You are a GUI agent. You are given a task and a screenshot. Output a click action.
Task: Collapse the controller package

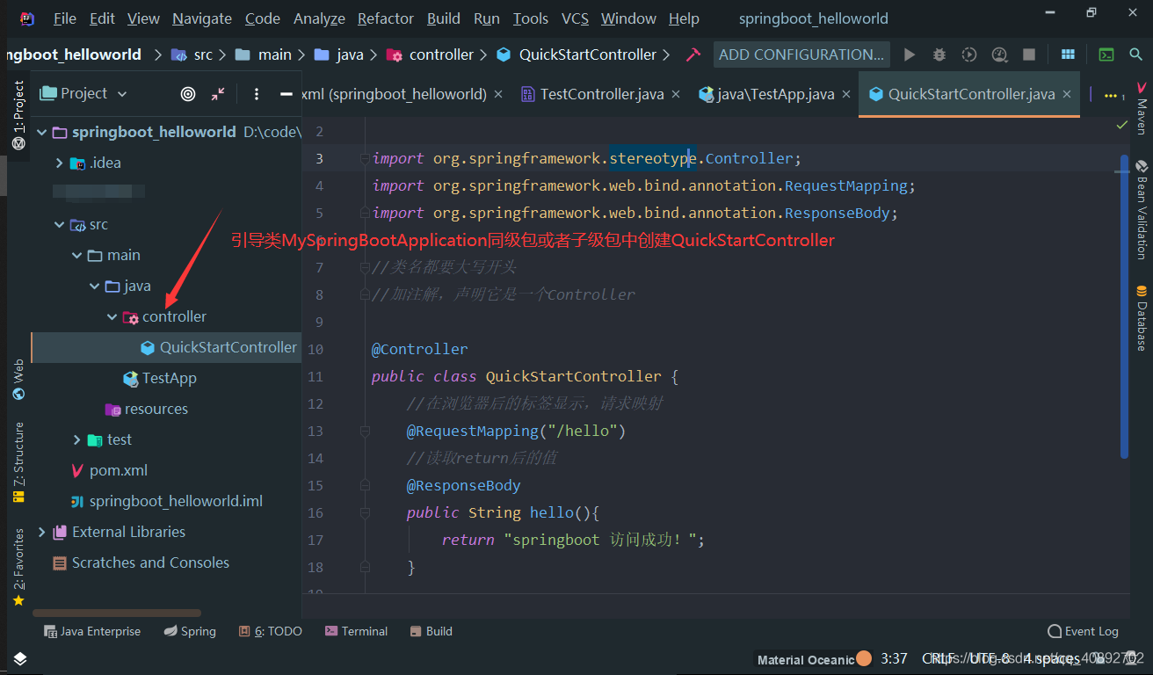(x=112, y=317)
